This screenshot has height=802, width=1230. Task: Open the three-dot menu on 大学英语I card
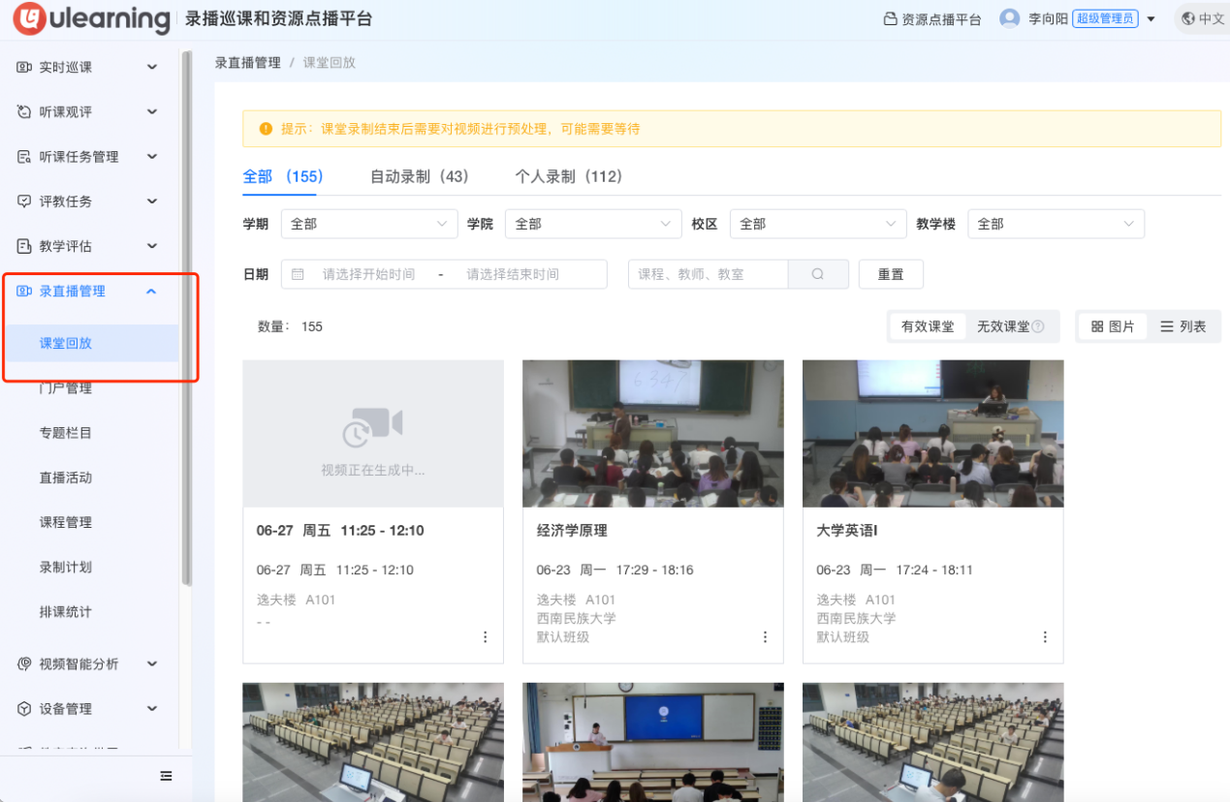click(x=1045, y=637)
